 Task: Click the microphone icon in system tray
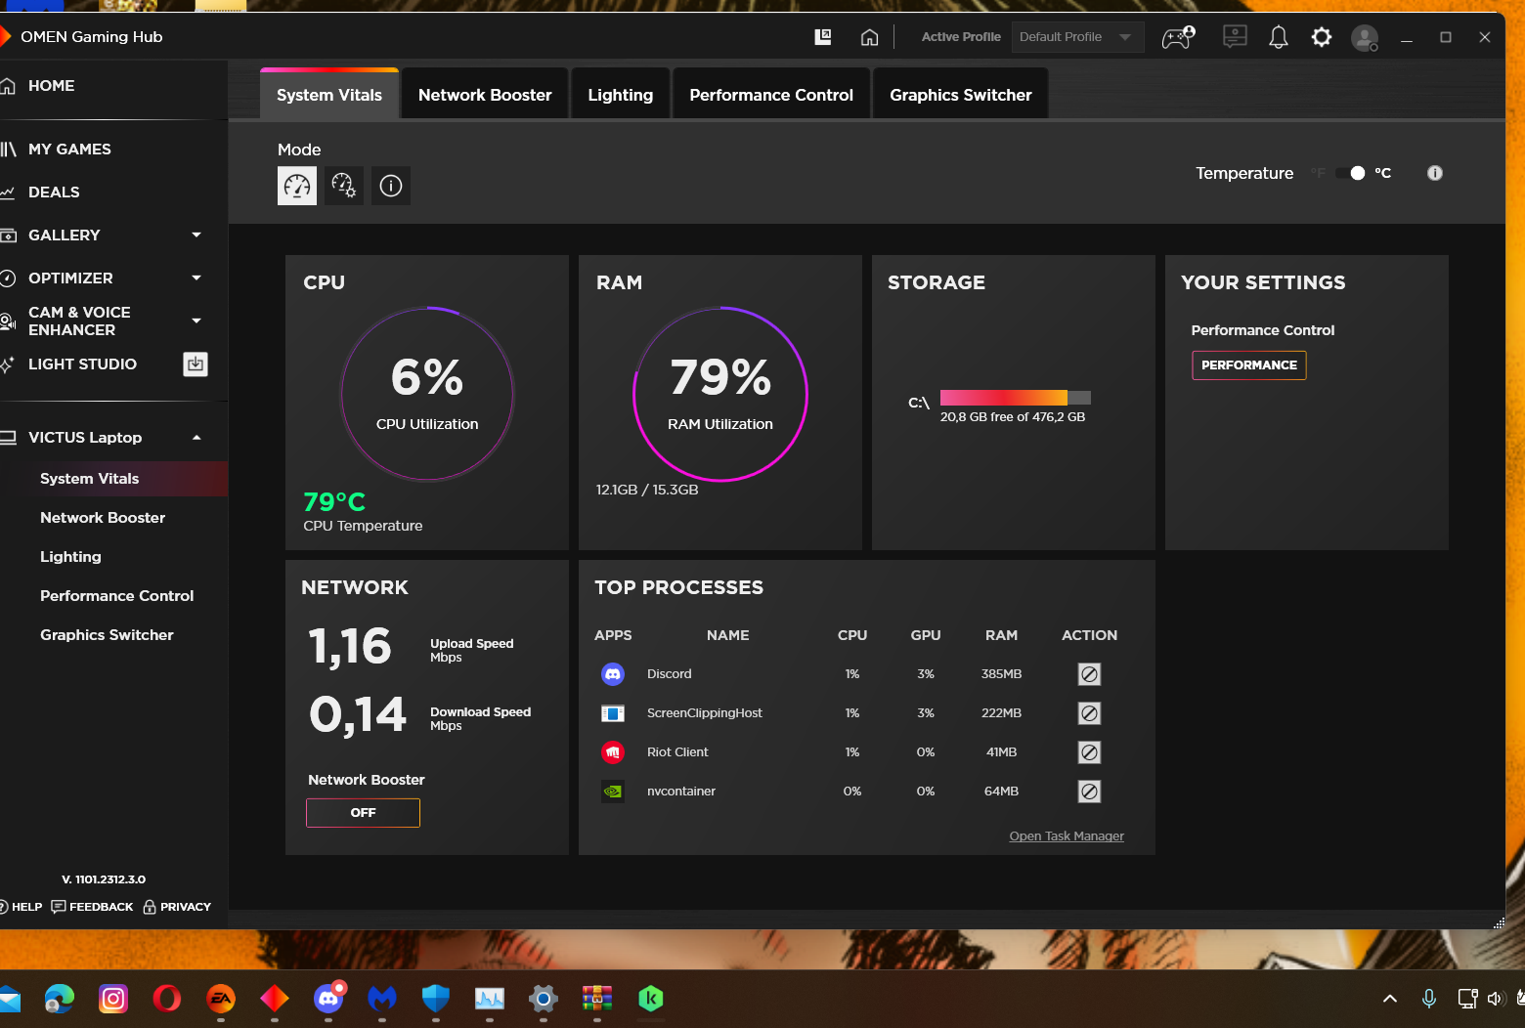coord(1429,999)
